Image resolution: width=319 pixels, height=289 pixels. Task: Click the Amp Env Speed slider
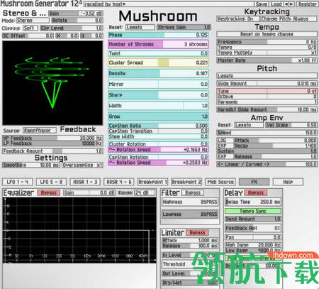(x=267, y=133)
